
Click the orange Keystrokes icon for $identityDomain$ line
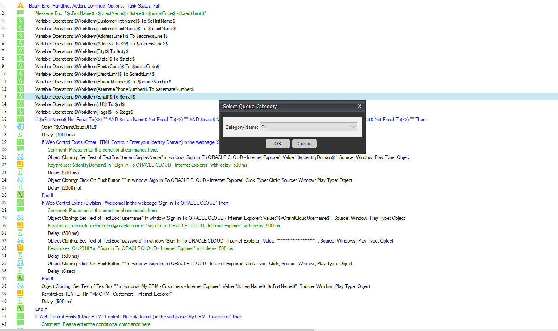coord(20,165)
